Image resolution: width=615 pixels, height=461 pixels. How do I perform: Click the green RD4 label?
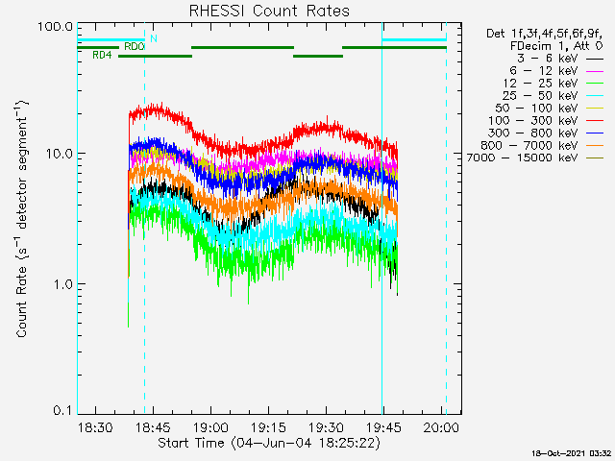point(102,56)
